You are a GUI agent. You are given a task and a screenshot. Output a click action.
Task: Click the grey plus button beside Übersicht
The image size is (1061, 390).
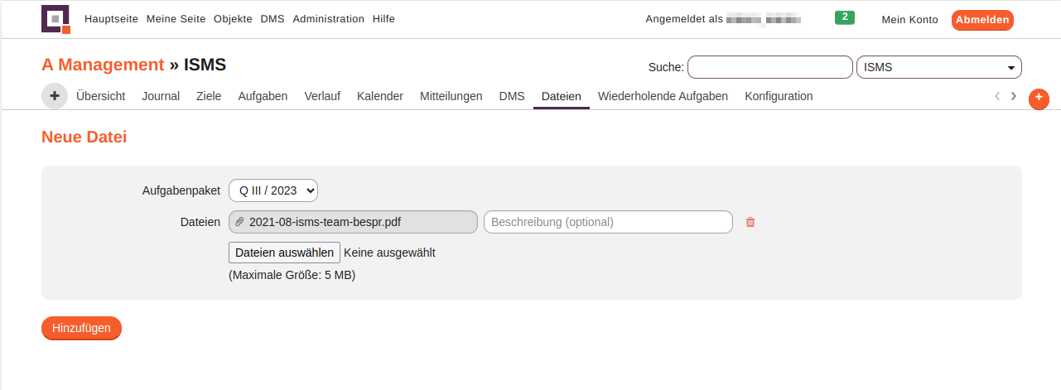55,96
